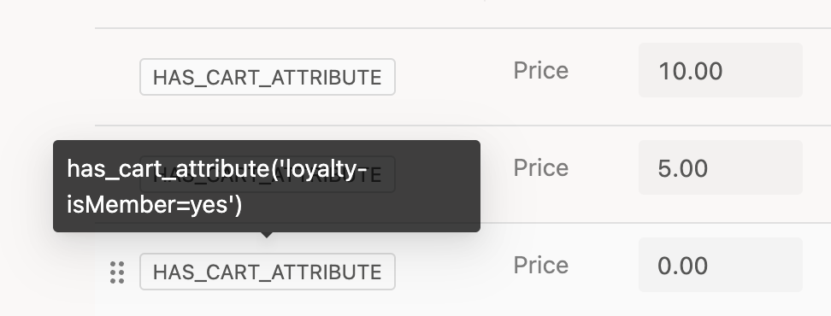Click the Price label next to 0.00
This screenshot has height=316, width=831.
[x=540, y=266]
